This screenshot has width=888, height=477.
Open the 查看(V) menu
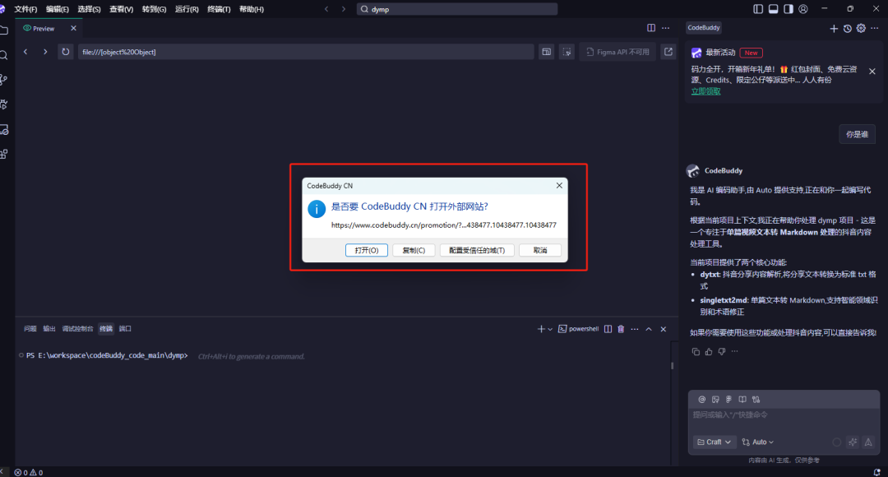(x=121, y=9)
